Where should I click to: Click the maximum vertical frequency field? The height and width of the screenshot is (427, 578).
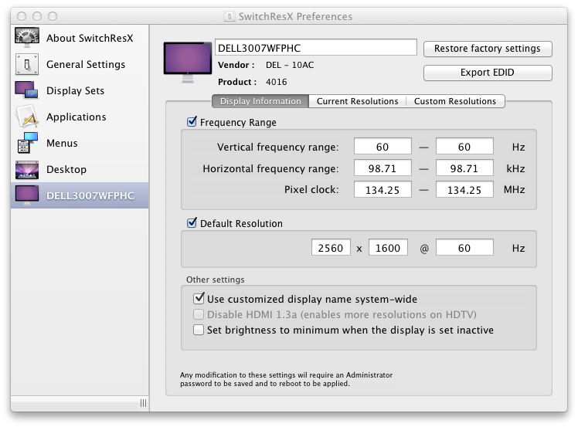tap(464, 146)
